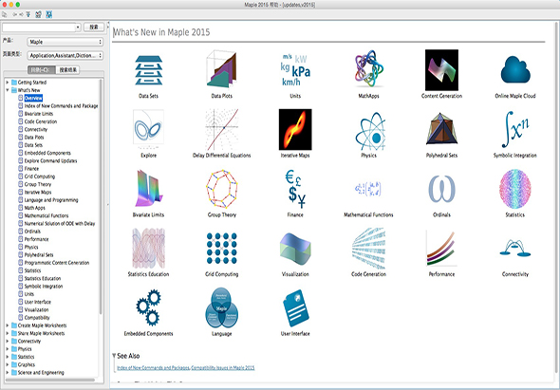Viewport: 560px width, 390px height.
Task: Select Compatibility tree item
Action: point(37,318)
